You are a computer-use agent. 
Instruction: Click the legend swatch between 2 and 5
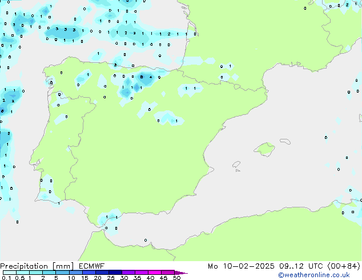[x=49, y=273]
